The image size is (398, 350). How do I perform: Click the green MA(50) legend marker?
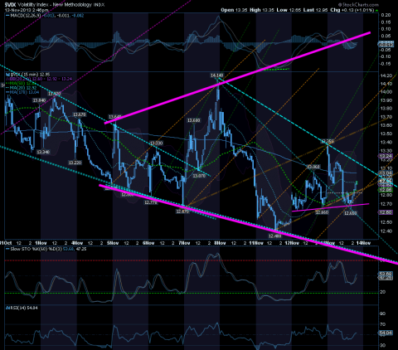7,83
